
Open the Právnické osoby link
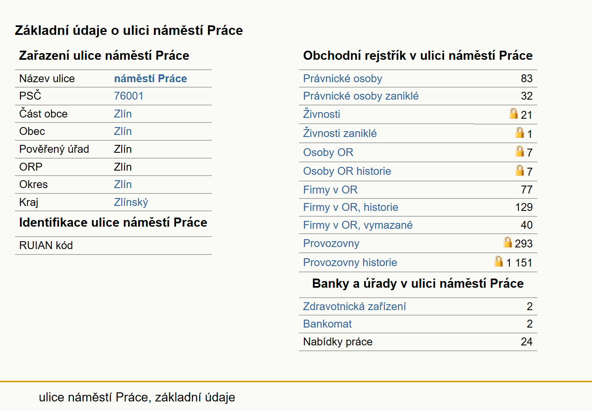pos(342,78)
